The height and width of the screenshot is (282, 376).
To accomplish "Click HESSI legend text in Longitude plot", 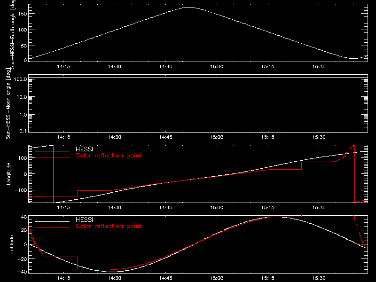I will (x=84, y=149).
